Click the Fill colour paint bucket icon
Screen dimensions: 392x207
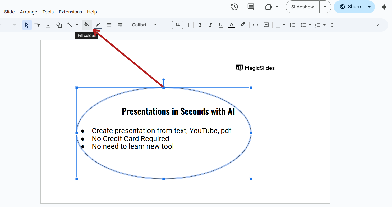(87, 25)
